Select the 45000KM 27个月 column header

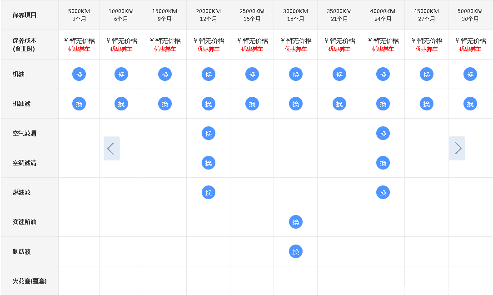(427, 15)
